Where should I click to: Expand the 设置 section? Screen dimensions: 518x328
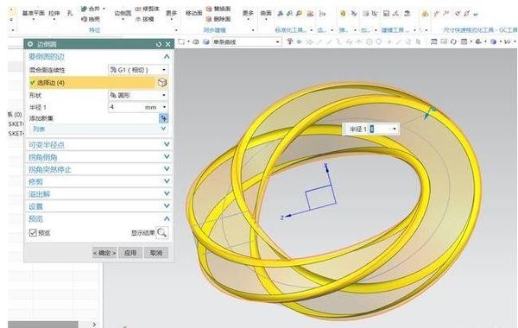(x=167, y=206)
